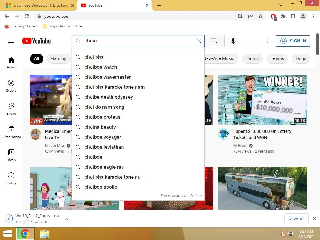Select the Dogs filter chip

301,58
